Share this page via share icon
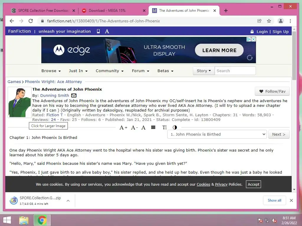Viewport: 302px width, 226px height. click(260, 21)
